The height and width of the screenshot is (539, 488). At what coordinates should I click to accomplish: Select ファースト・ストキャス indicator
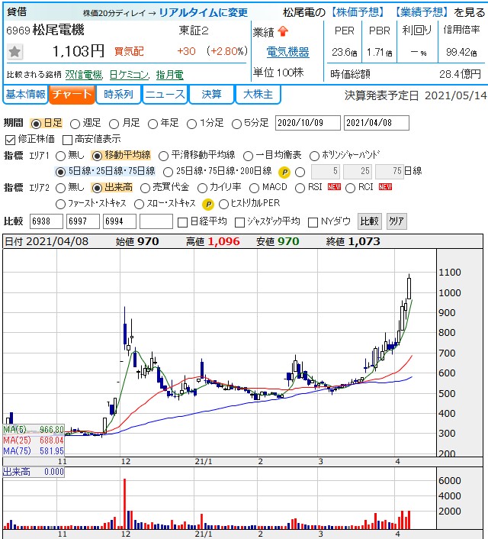pyautogui.click(x=60, y=204)
